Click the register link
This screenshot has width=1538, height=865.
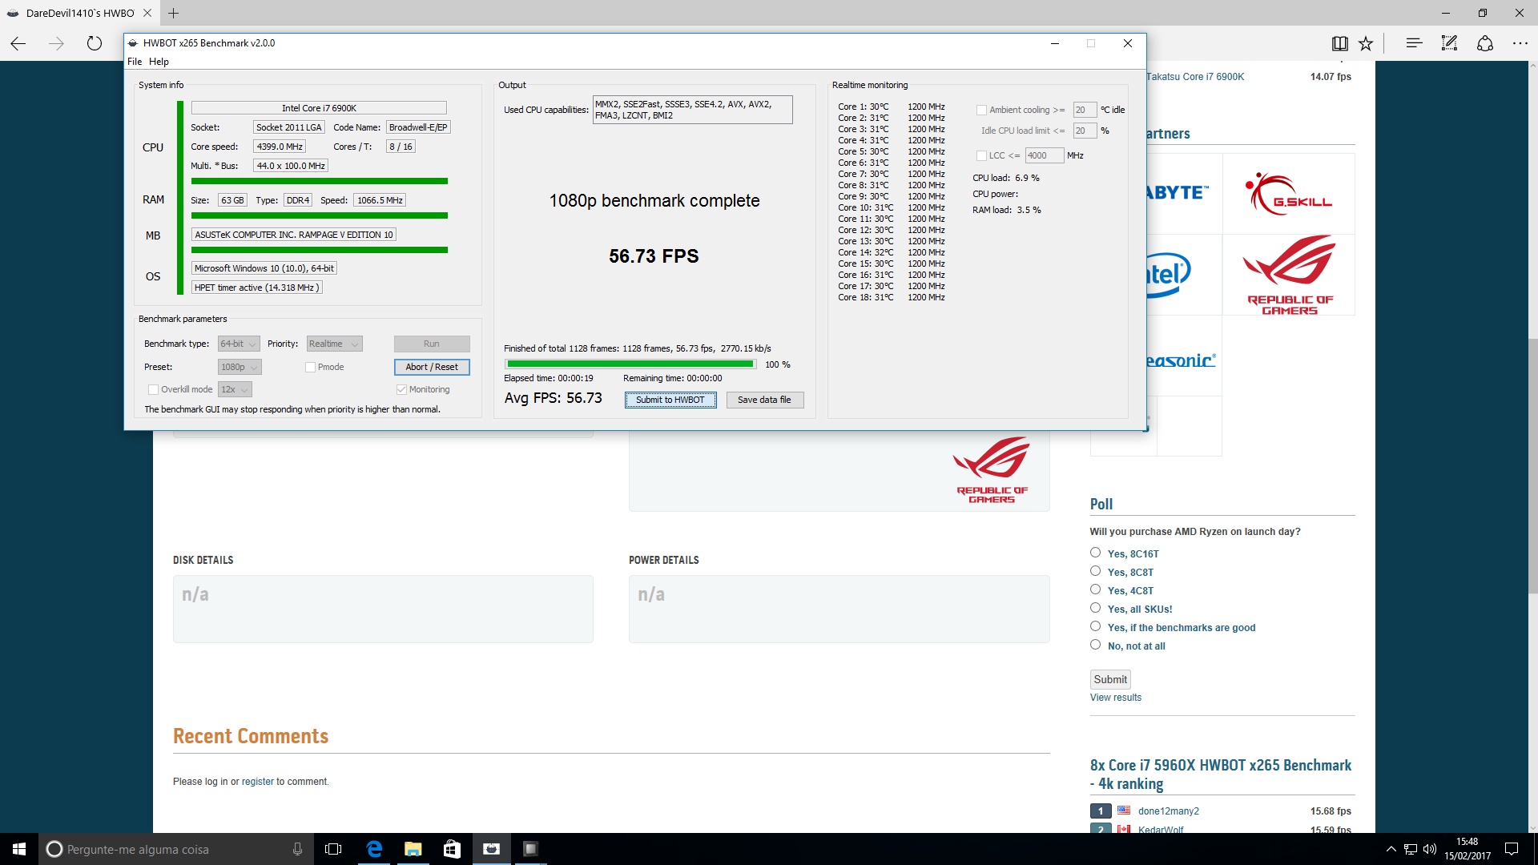tap(257, 782)
